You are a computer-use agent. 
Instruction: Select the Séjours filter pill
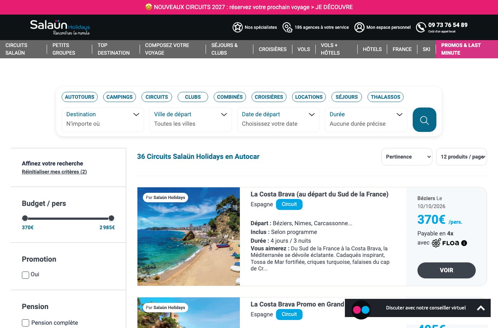347,97
